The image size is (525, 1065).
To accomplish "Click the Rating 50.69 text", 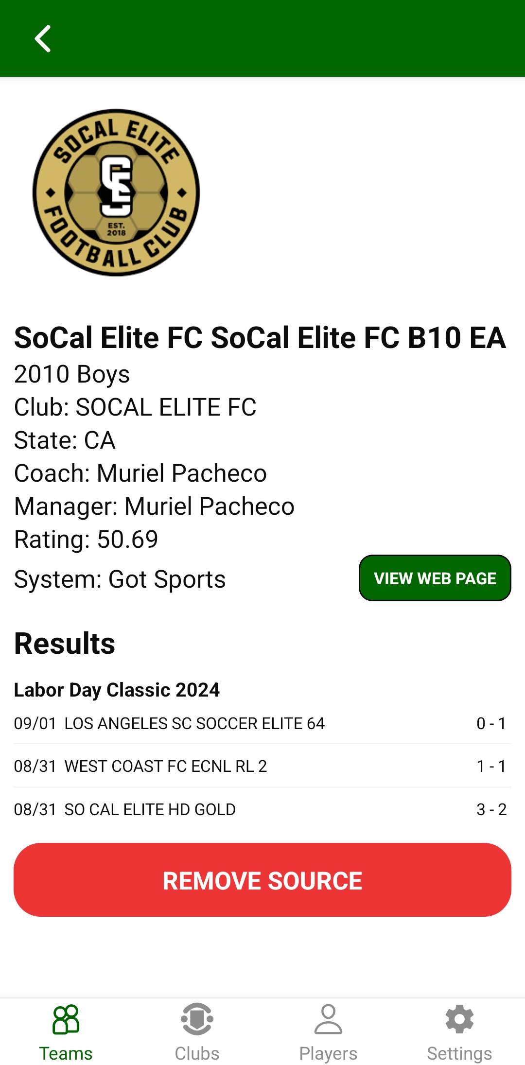I will (86, 539).
